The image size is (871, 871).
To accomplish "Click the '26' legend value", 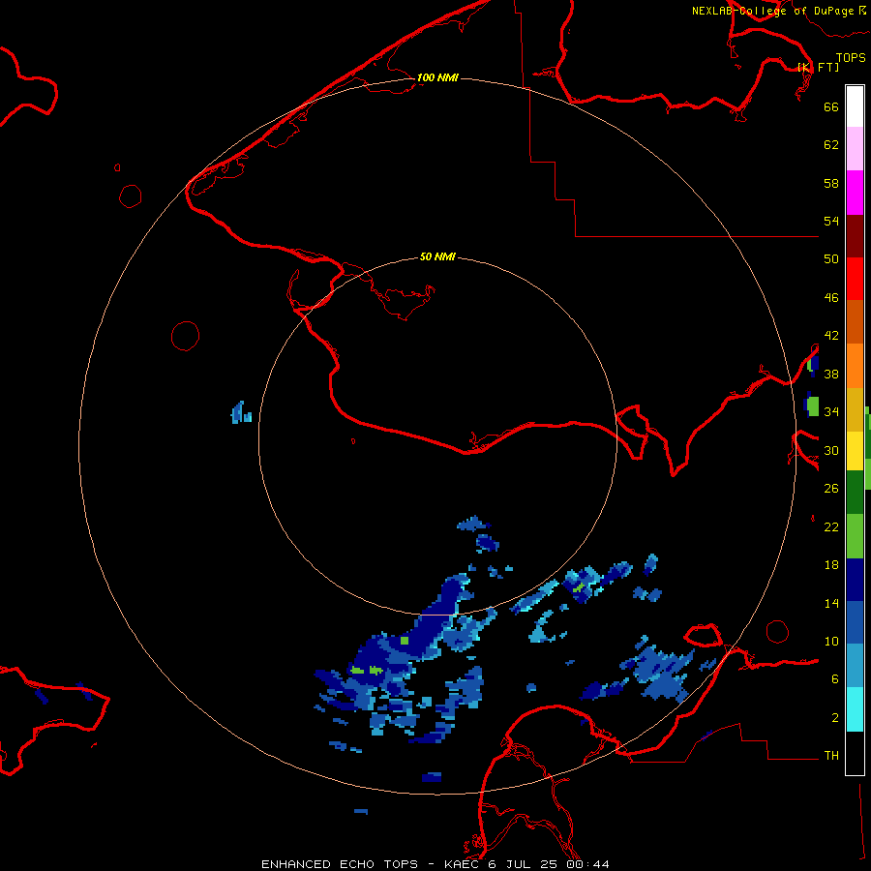I will point(831,489).
